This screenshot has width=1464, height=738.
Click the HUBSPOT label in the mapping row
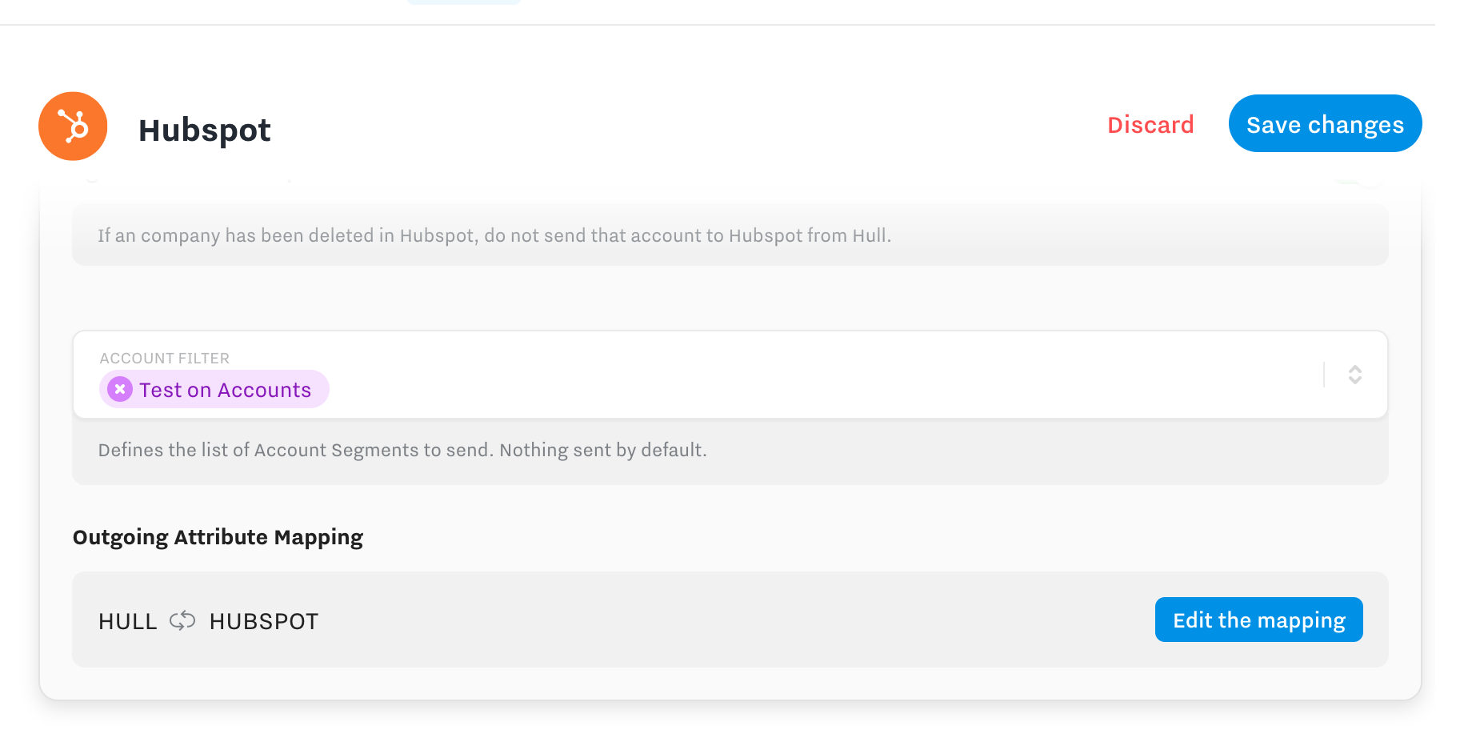coord(264,621)
